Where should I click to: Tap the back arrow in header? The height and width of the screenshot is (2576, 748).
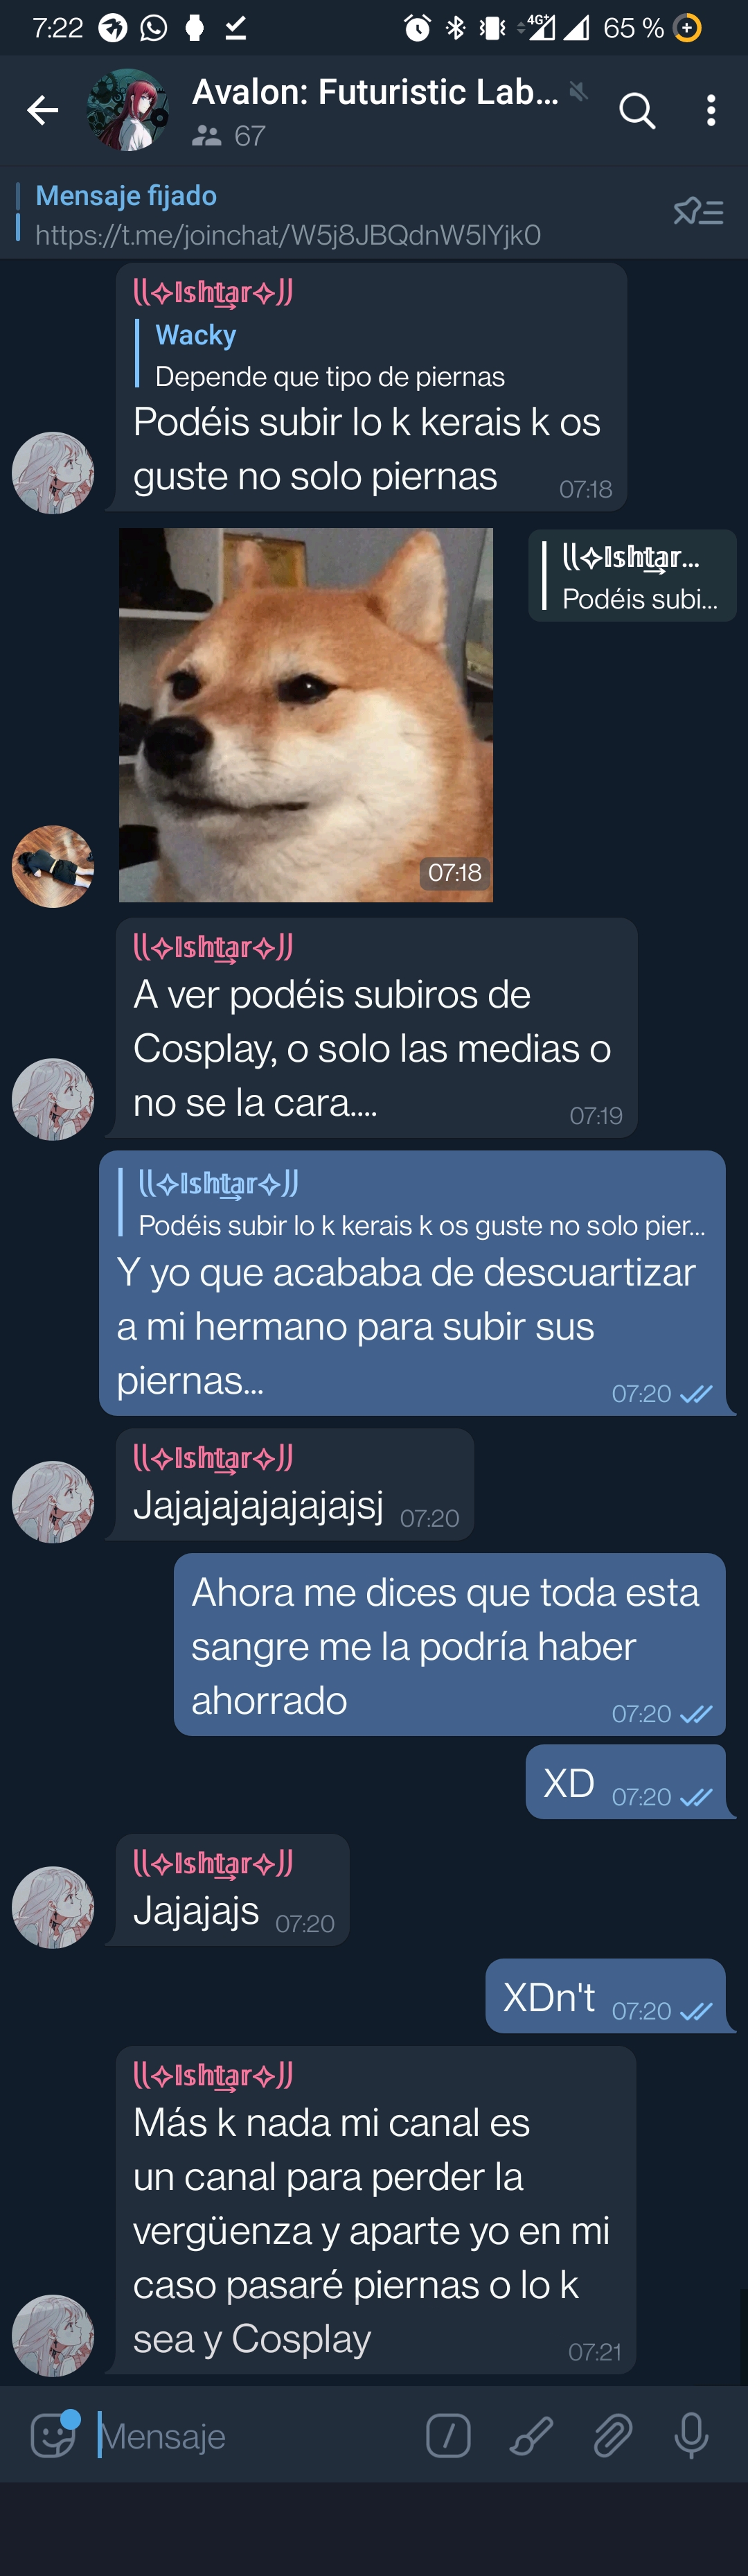coord(42,110)
